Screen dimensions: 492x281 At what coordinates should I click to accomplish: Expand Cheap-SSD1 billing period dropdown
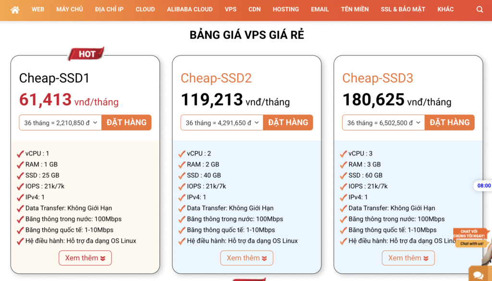(61, 123)
